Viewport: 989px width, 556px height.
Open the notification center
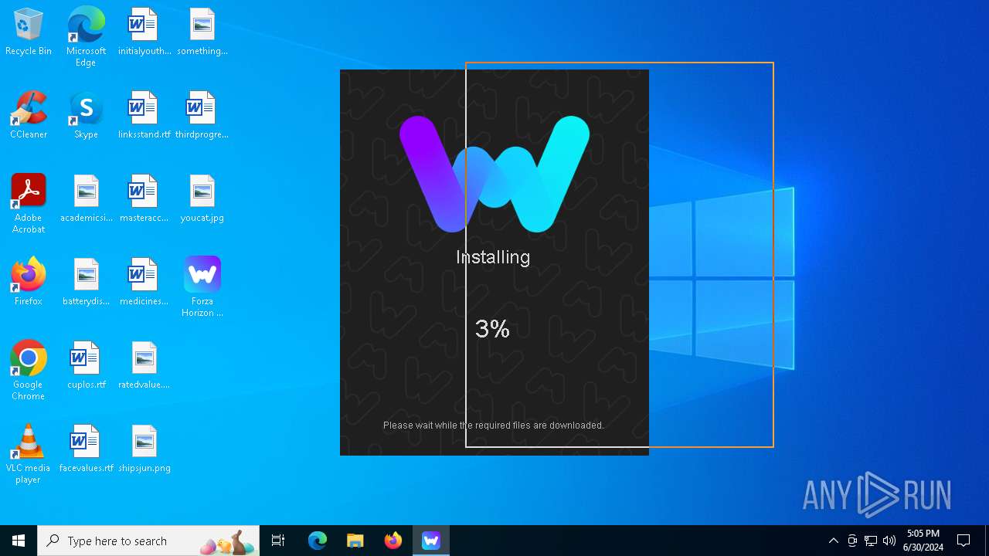point(964,541)
